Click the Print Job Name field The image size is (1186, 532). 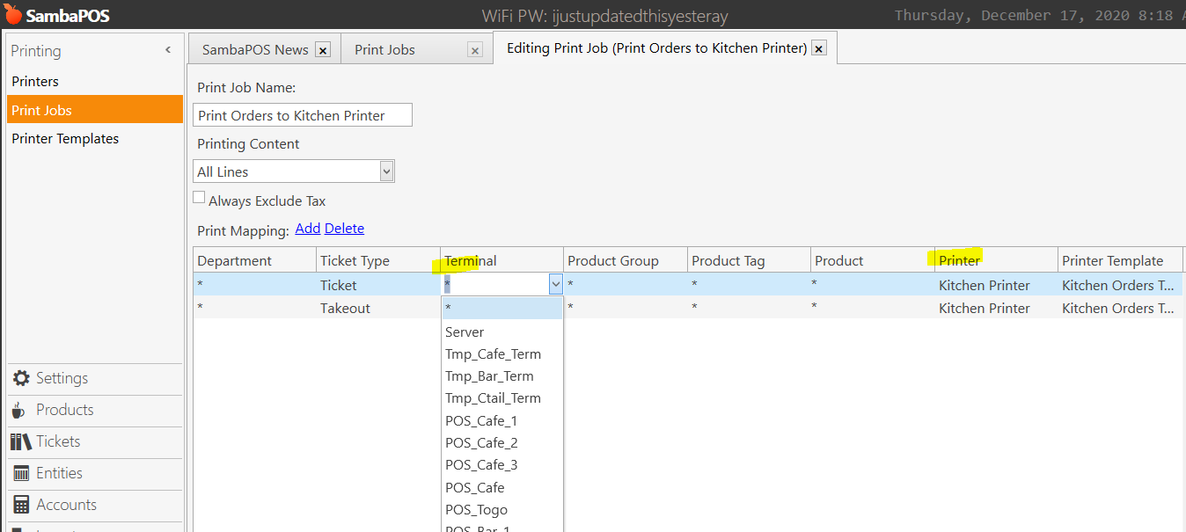tap(303, 115)
